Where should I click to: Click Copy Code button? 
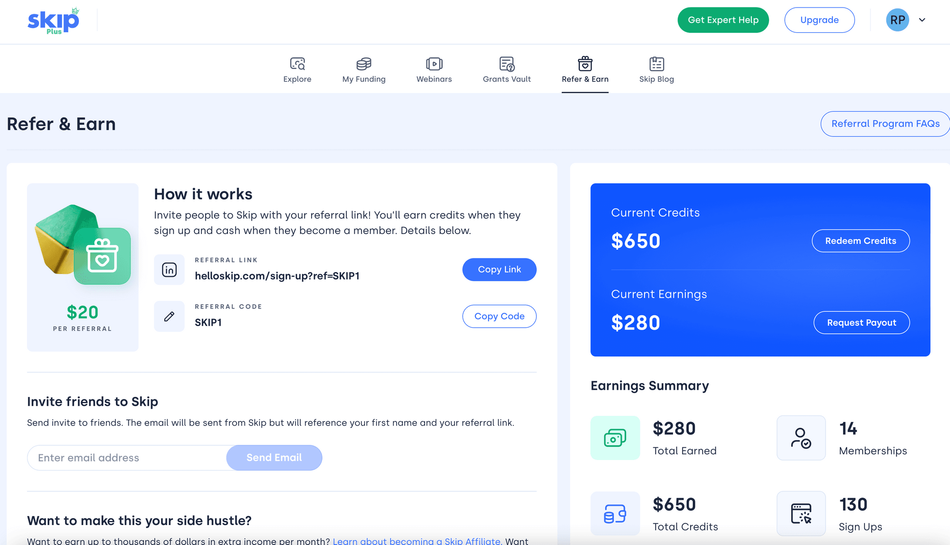click(x=499, y=316)
